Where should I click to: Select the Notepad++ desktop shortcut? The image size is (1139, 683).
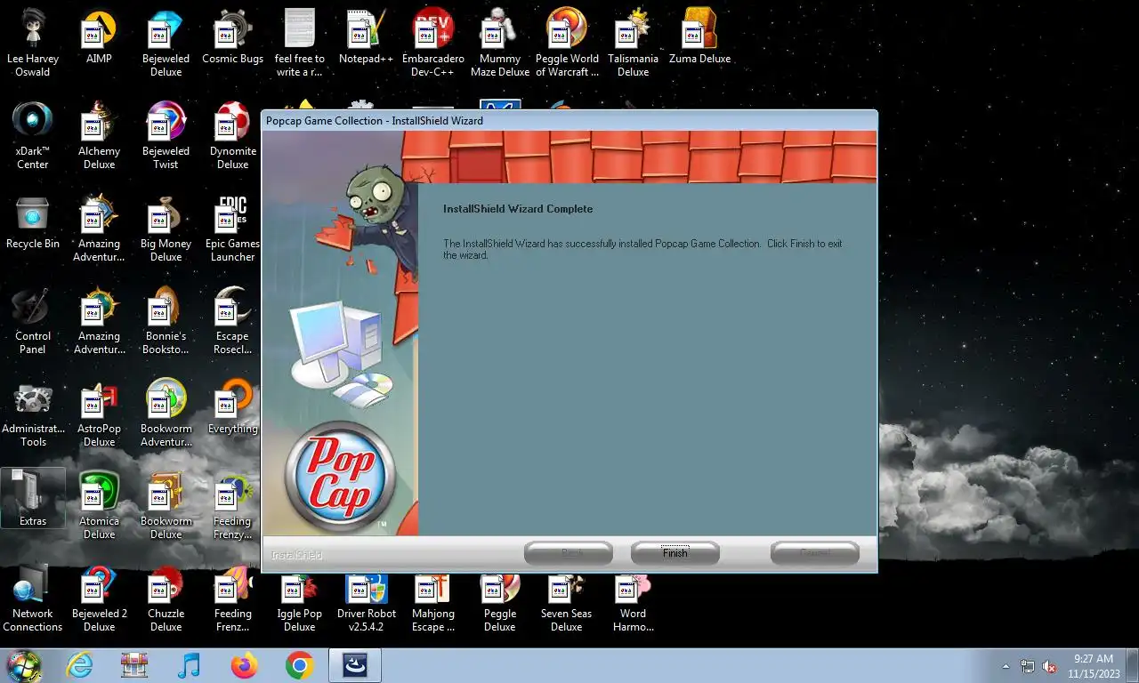366,36
